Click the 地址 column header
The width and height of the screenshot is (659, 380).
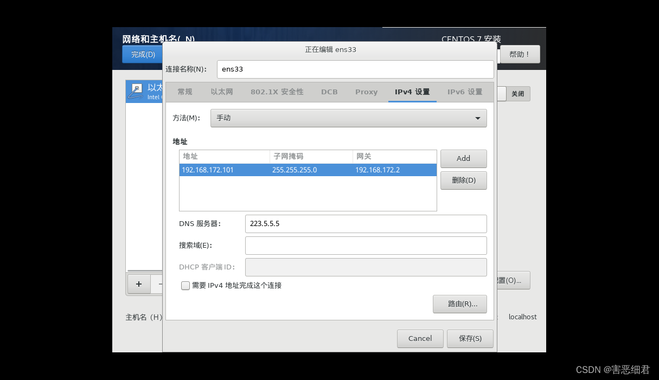(225, 157)
